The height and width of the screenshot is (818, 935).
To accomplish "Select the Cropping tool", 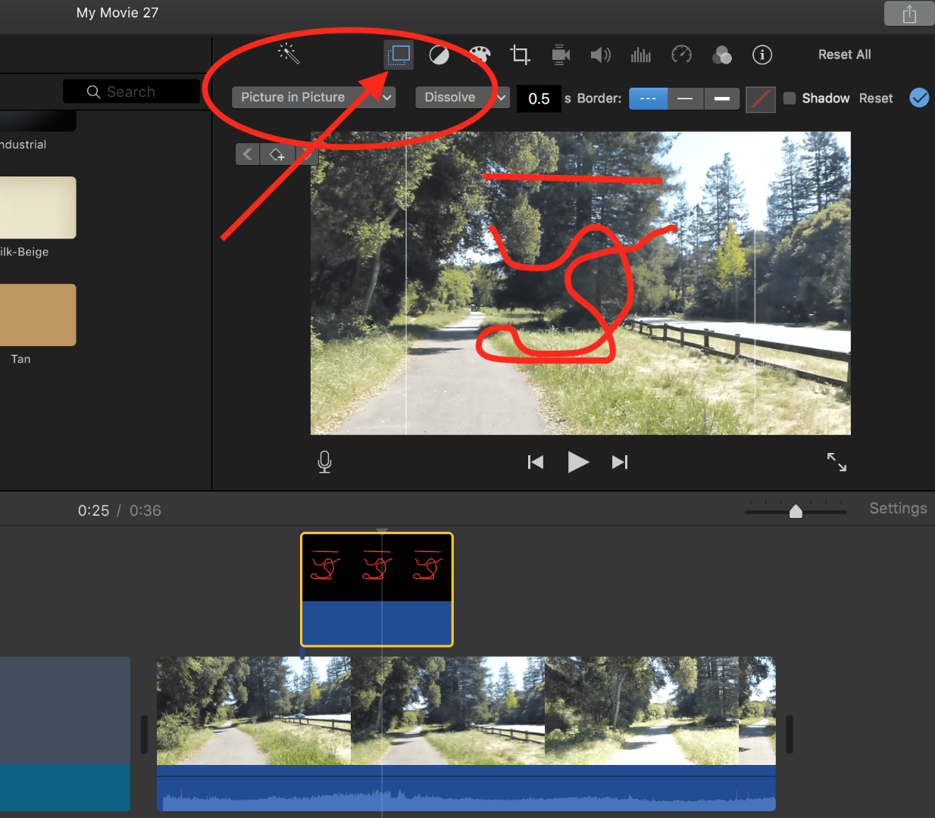I will point(521,55).
